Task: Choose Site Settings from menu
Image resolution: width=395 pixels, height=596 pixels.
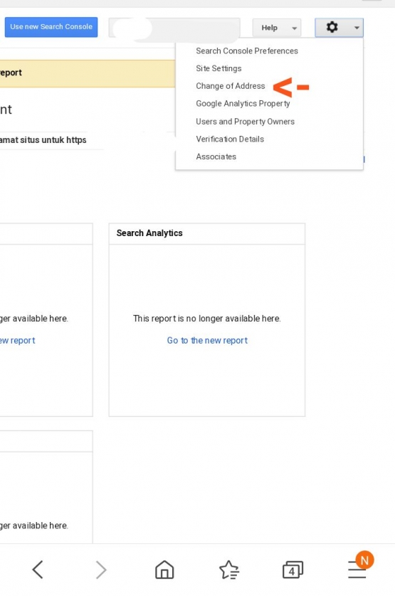Action: click(x=218, y=68)
